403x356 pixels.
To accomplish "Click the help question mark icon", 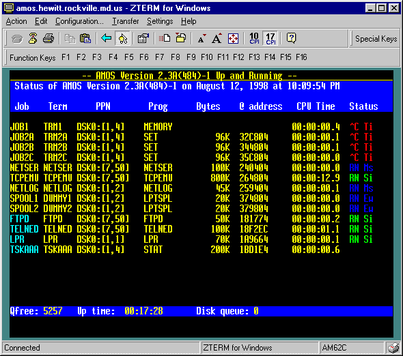I will coord(291,38).
